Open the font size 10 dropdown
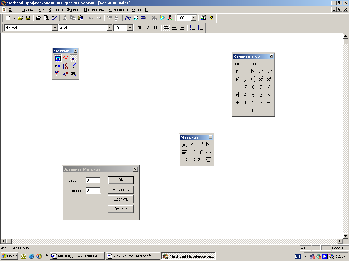This screenshot has height=261, width=349. 130,28
